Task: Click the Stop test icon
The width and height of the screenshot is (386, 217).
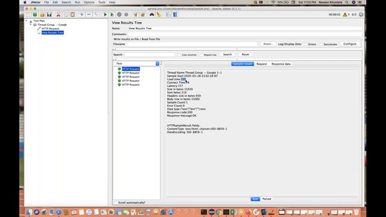Action: click(x=119, y=14)
